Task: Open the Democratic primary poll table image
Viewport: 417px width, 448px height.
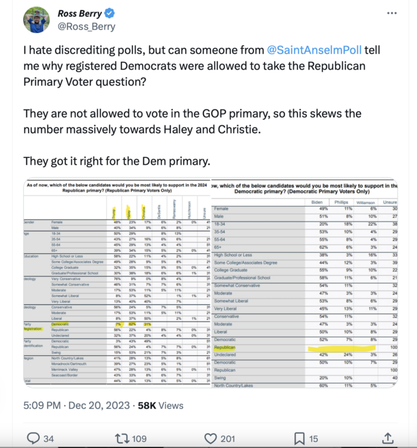Action: (x=303, y=283)
